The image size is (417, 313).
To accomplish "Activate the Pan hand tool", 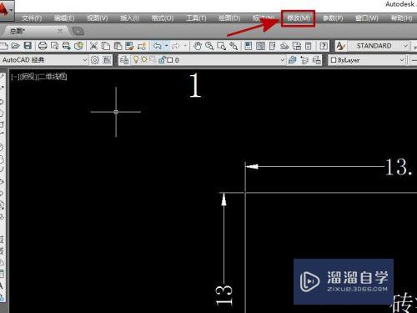I will click(x=198, y=46).
